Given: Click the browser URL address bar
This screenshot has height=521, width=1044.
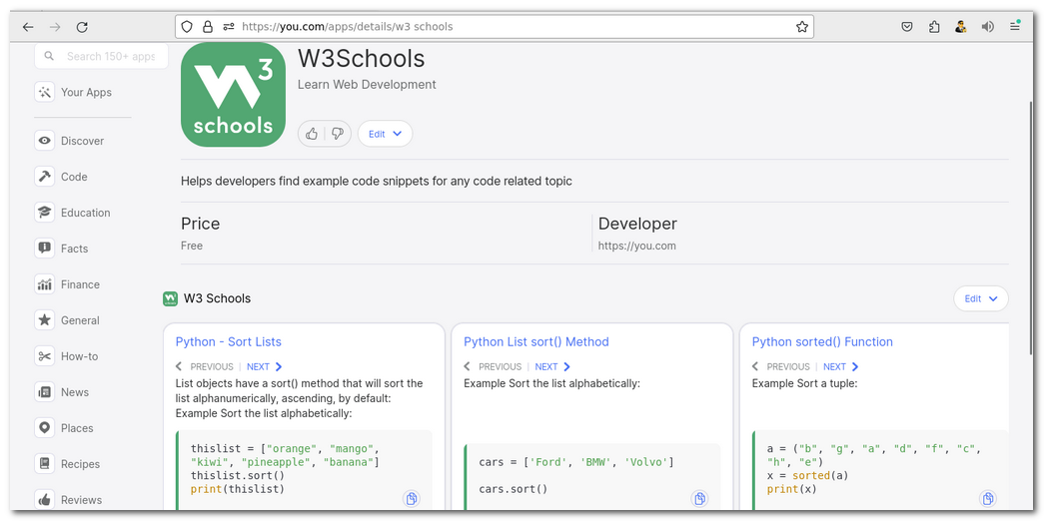Looking at the screenshot, I should point(495,27).
